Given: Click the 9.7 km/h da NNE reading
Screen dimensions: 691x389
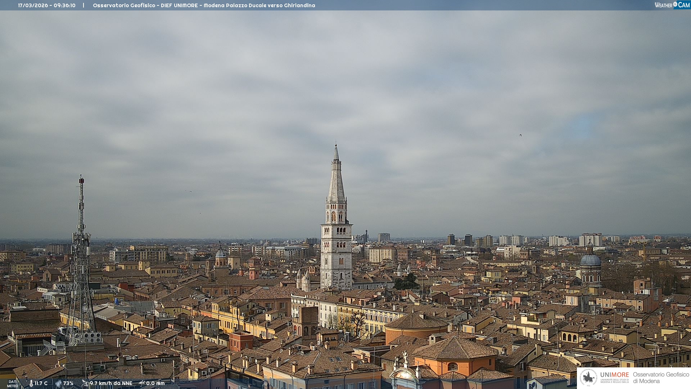Looking at the screenshot, I should [x=111, y=384].
